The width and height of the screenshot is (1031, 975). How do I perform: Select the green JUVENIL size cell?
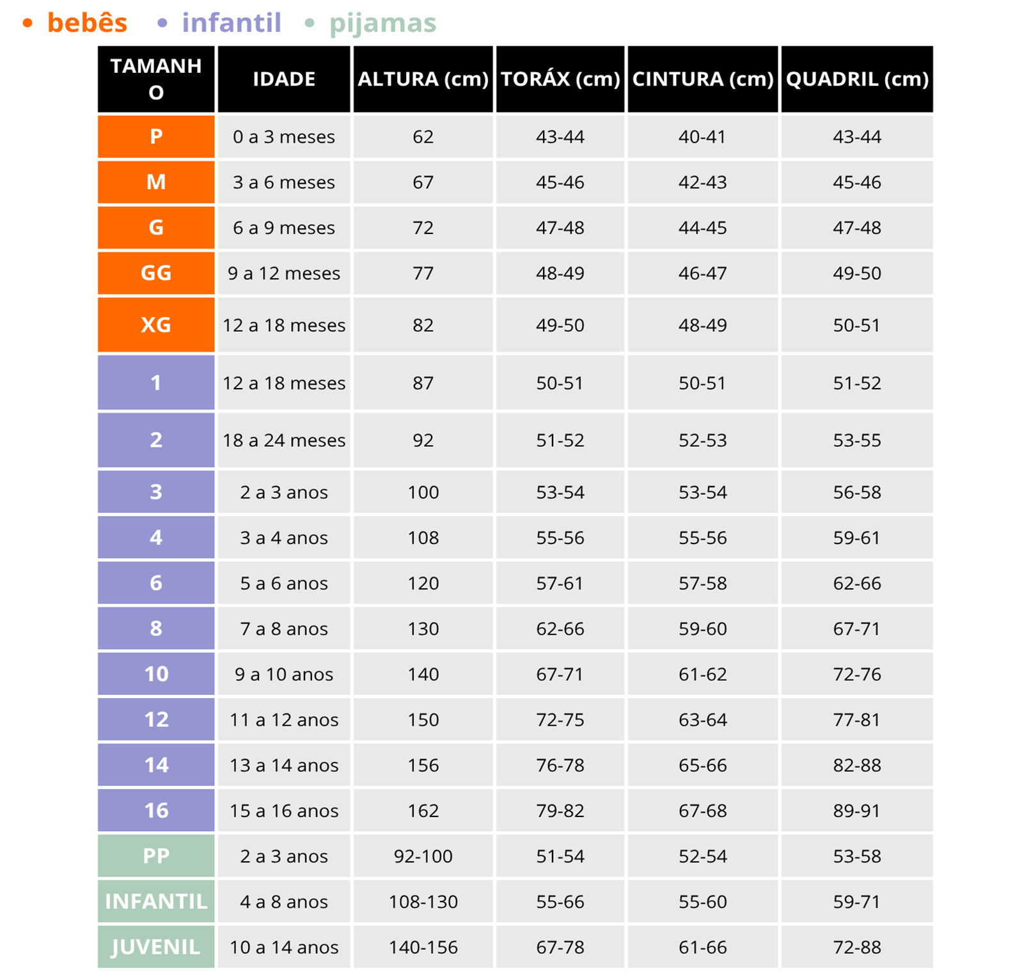click(156, 947)
